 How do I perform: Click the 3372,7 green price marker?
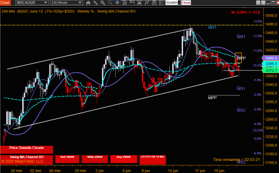[270, 70]
